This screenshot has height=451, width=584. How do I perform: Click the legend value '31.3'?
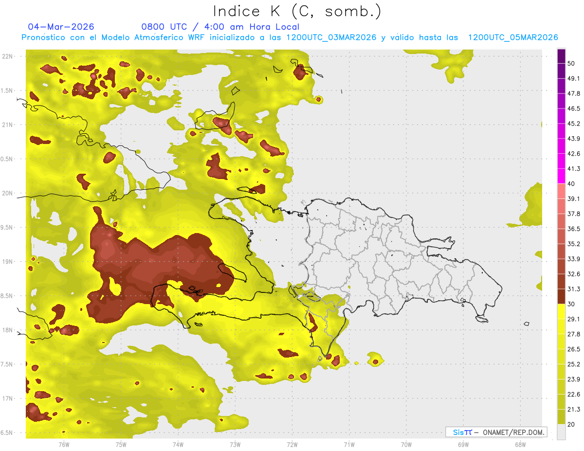pos(574,289)
